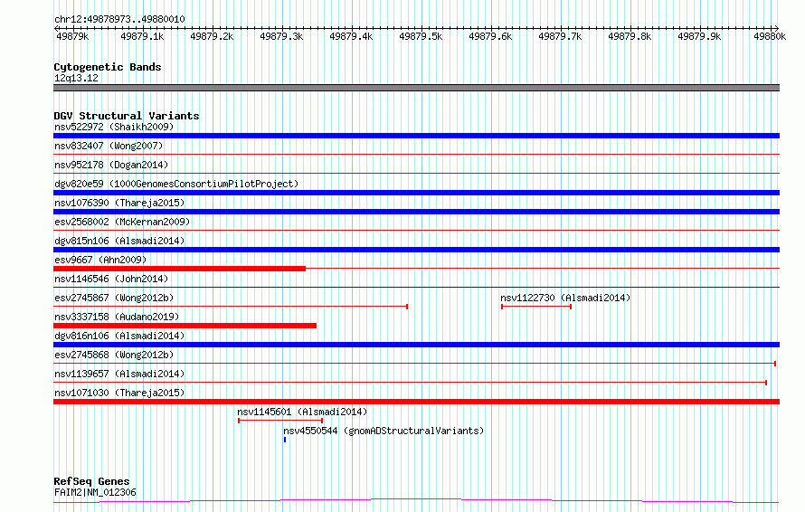Click the 12q13.12 band label
This screenshot has width=805, height=512.
click(76, 78)
